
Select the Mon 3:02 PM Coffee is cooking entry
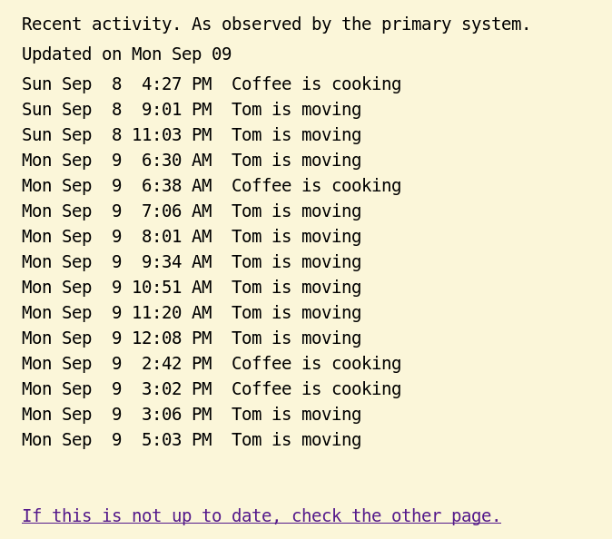pos(211,389)
